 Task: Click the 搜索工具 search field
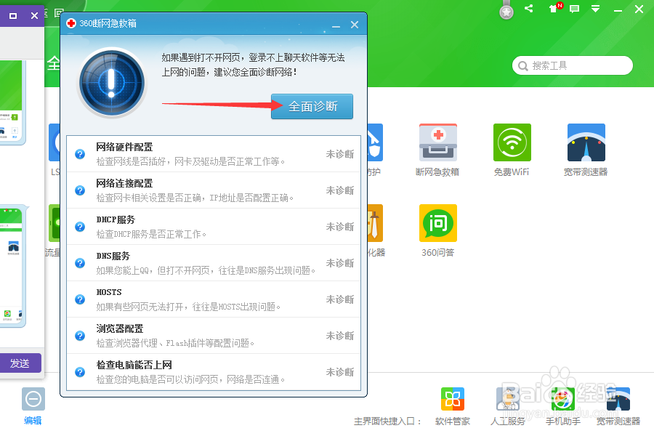click(572, 65)
